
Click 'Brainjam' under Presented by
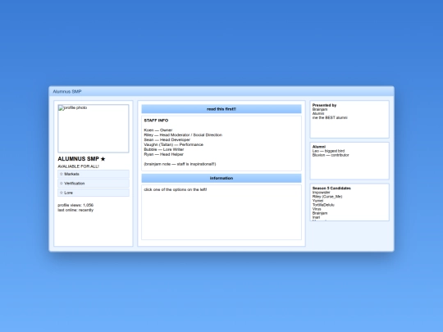[x=320, y=109]
